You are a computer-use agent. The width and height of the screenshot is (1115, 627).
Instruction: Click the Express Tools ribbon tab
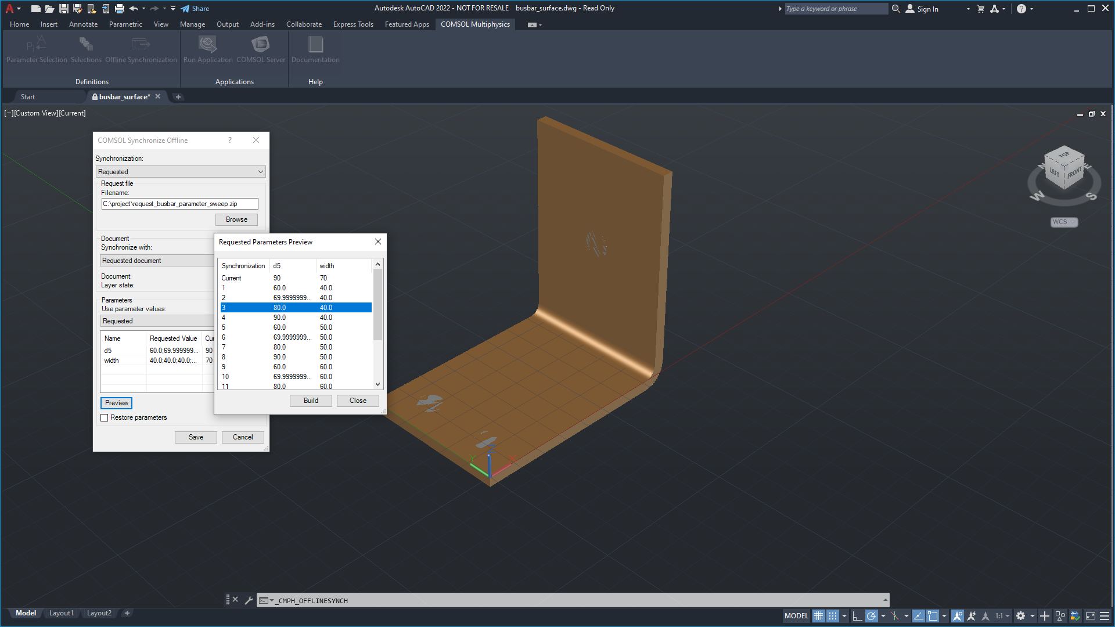(x=354, y=24)
